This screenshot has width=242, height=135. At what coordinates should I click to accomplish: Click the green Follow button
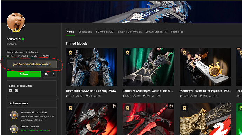(x=24, y=74)
